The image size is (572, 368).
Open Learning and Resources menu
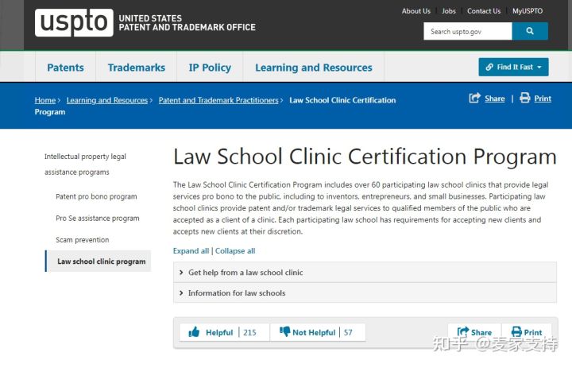[x=313, y=68]
